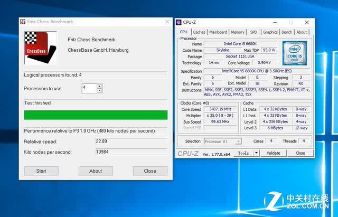Image resolution: width=338 pixels, height=217 pixels.
Task: Click the ChessBase logo image
Action: point(41,48)
